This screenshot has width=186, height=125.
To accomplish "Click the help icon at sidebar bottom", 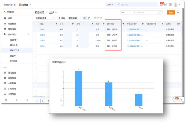I will [x=16, y=100].
